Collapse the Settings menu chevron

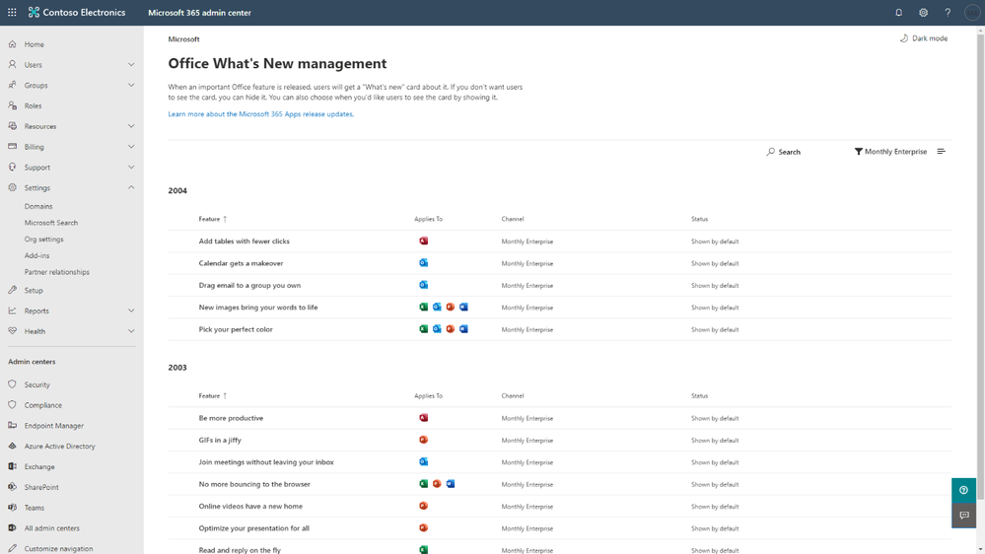pos(131,187)
